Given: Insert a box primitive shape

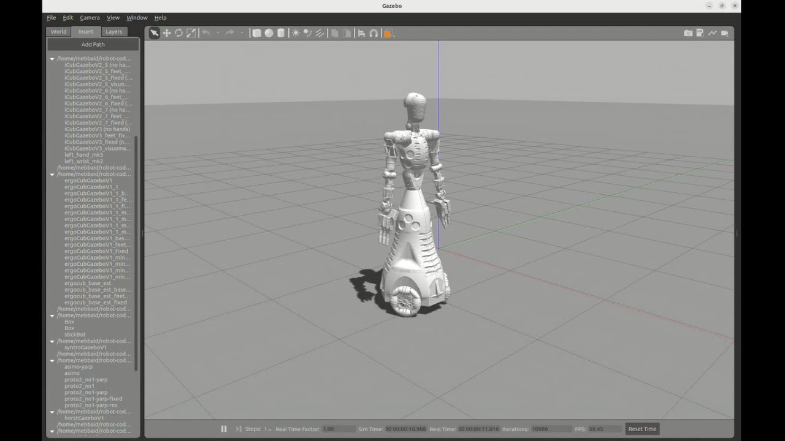Looking at the screenshot, I should [256, 33].
